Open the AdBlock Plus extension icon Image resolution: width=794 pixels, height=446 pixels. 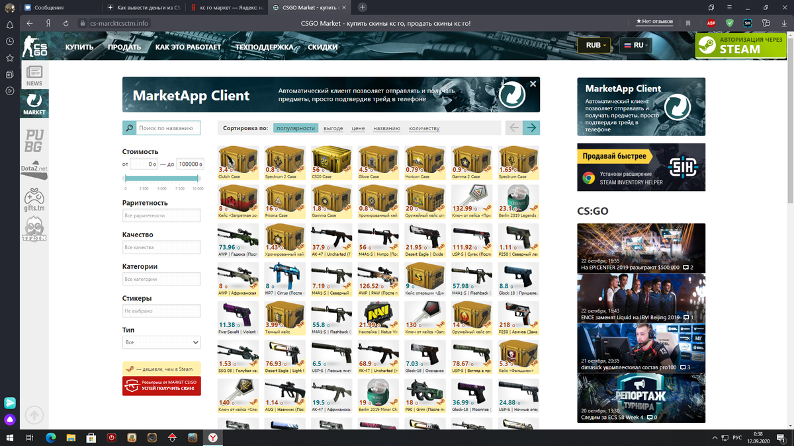711,23
